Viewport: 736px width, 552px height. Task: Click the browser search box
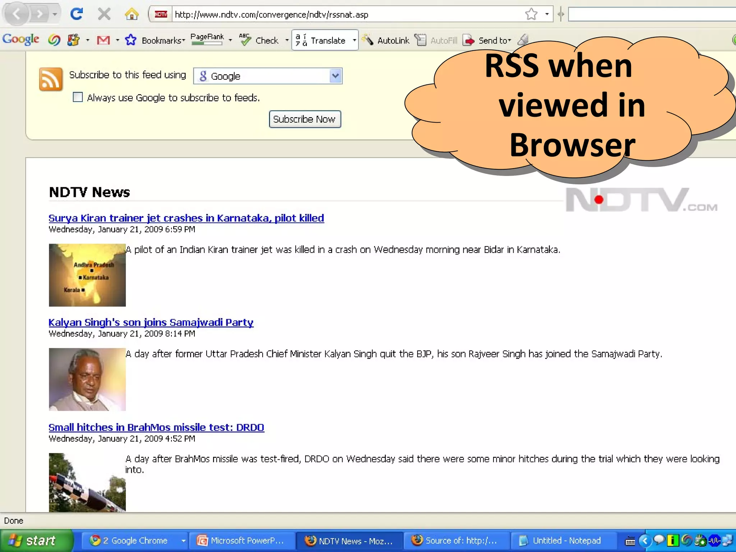[x=652, y=14]
